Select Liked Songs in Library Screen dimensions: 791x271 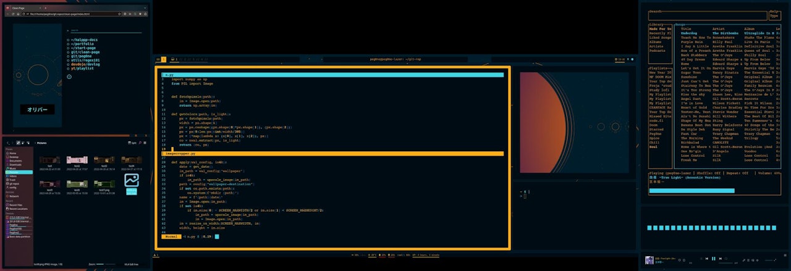[661, 38]
